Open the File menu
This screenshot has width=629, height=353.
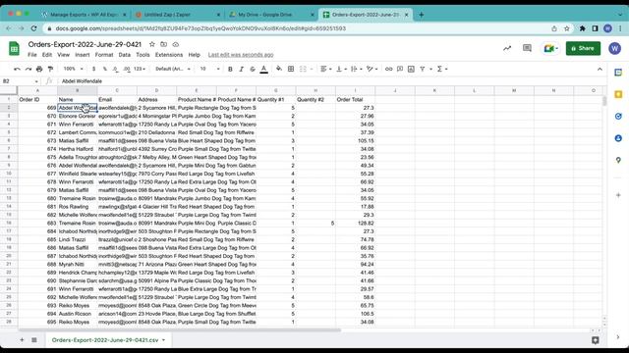[x=32, y=55]
